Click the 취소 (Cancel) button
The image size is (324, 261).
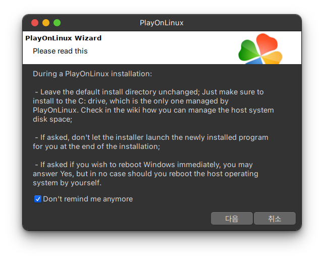point(275,219)
